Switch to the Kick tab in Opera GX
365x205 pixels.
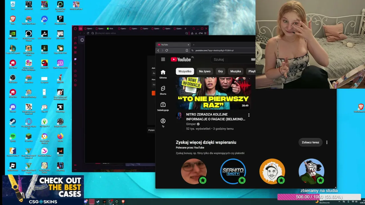(110, 28)
